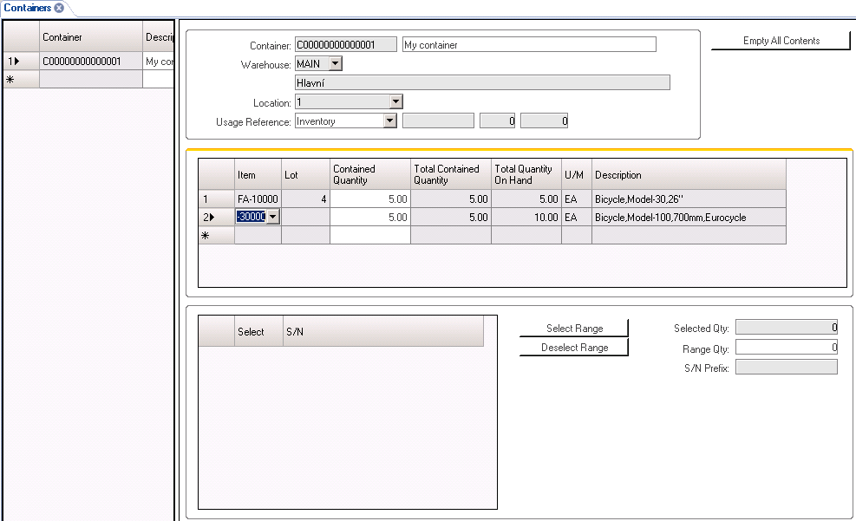Viewport: 856px width, 521px height.
Task: Click the Bicycle,Model-30,26" description cell
Action: [x=689, y=199]
